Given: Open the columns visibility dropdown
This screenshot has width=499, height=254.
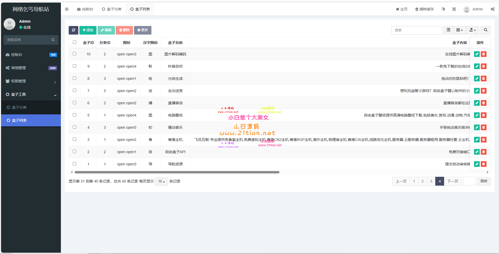Looking at the screenshot, I should [459, 30].
